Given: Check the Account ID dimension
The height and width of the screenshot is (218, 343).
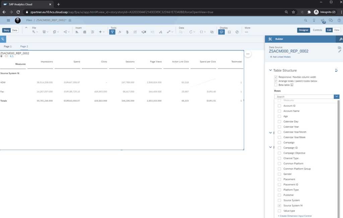Looking at the screenshot, I should point(279,106).
